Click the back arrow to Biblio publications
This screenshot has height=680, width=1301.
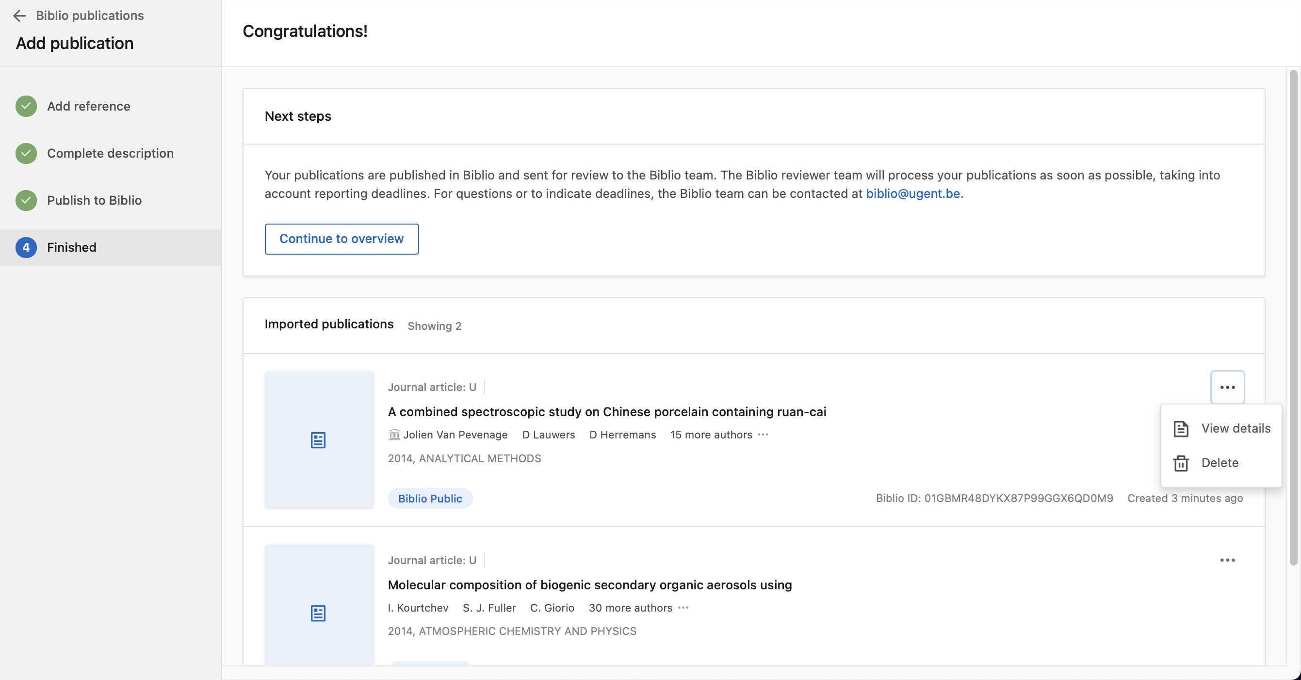pyautogui.click(x=20, y=16)
